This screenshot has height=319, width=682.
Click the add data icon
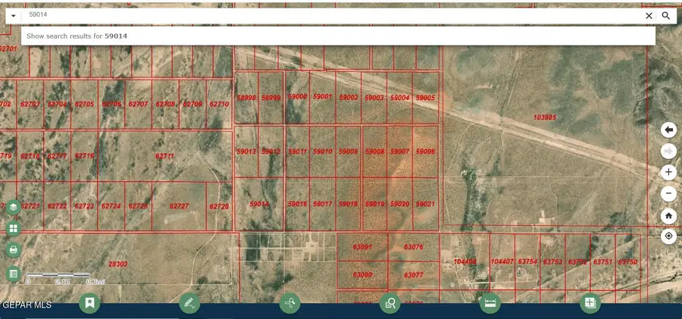pyautogui.click(x=590, y=303)
